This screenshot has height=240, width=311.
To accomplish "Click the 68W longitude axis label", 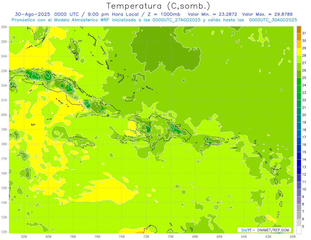I will (195, 236).
